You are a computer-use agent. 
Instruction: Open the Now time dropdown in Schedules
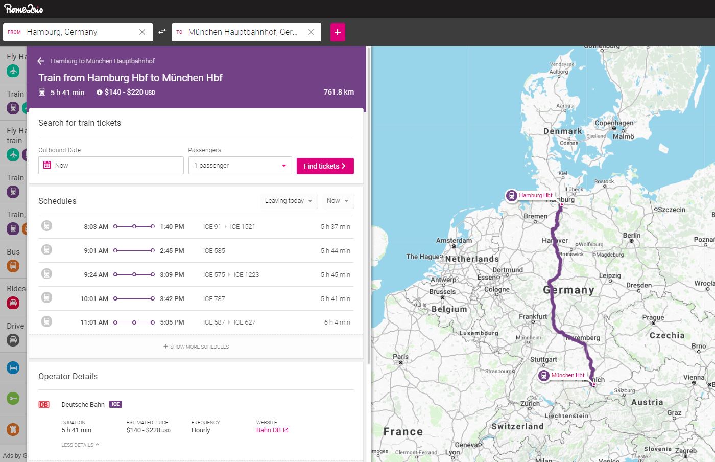tap(338, 201)
